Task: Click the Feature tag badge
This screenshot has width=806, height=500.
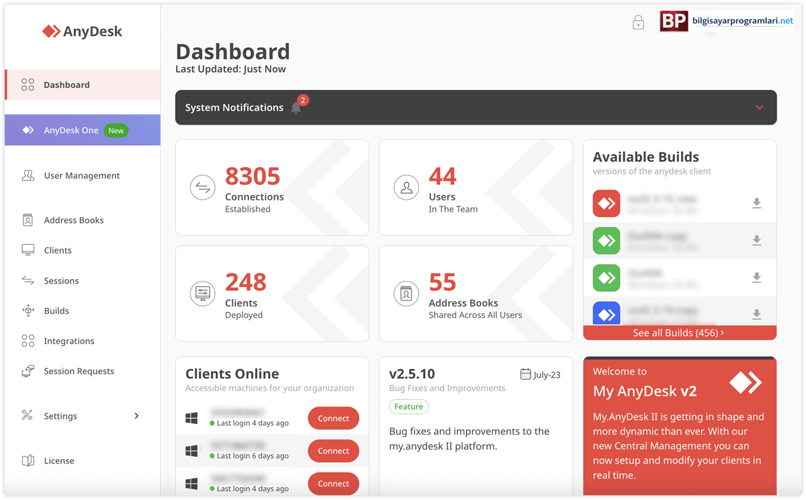Action: click(x=409, y=407)
